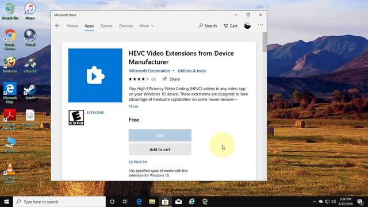Screen dimensions: 368x207
Task: Open the Acrobat Reader DC desktop shortcut
Action: [x=10, y=120]
